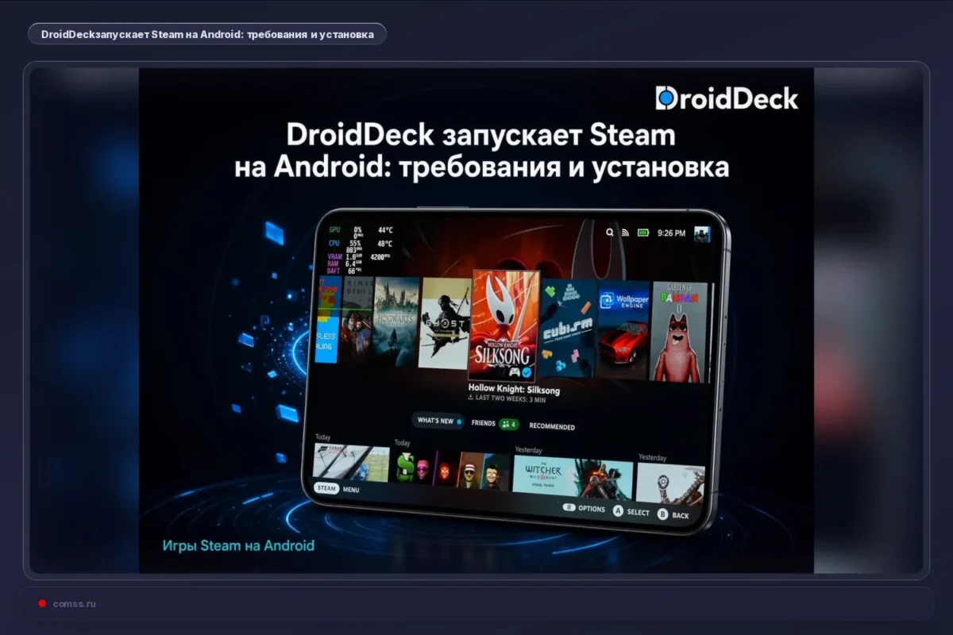This screenshot has width=953, height=635.
Task: Select the Wallpaper Engine tile
Action: pos(624,331)
